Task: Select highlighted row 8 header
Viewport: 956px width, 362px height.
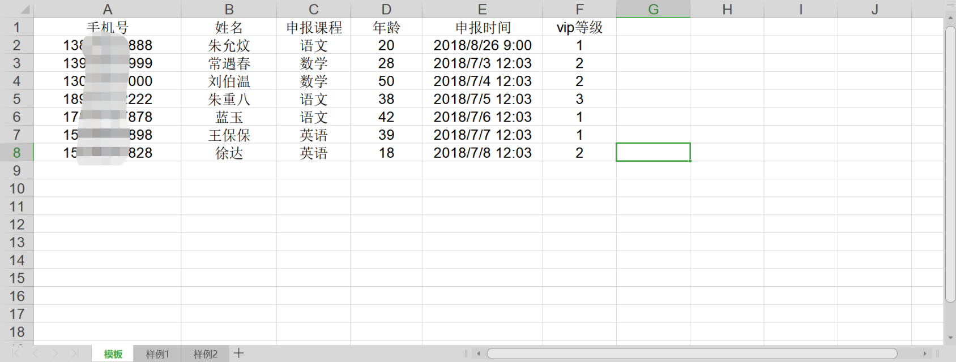Action: coord(17,153)
